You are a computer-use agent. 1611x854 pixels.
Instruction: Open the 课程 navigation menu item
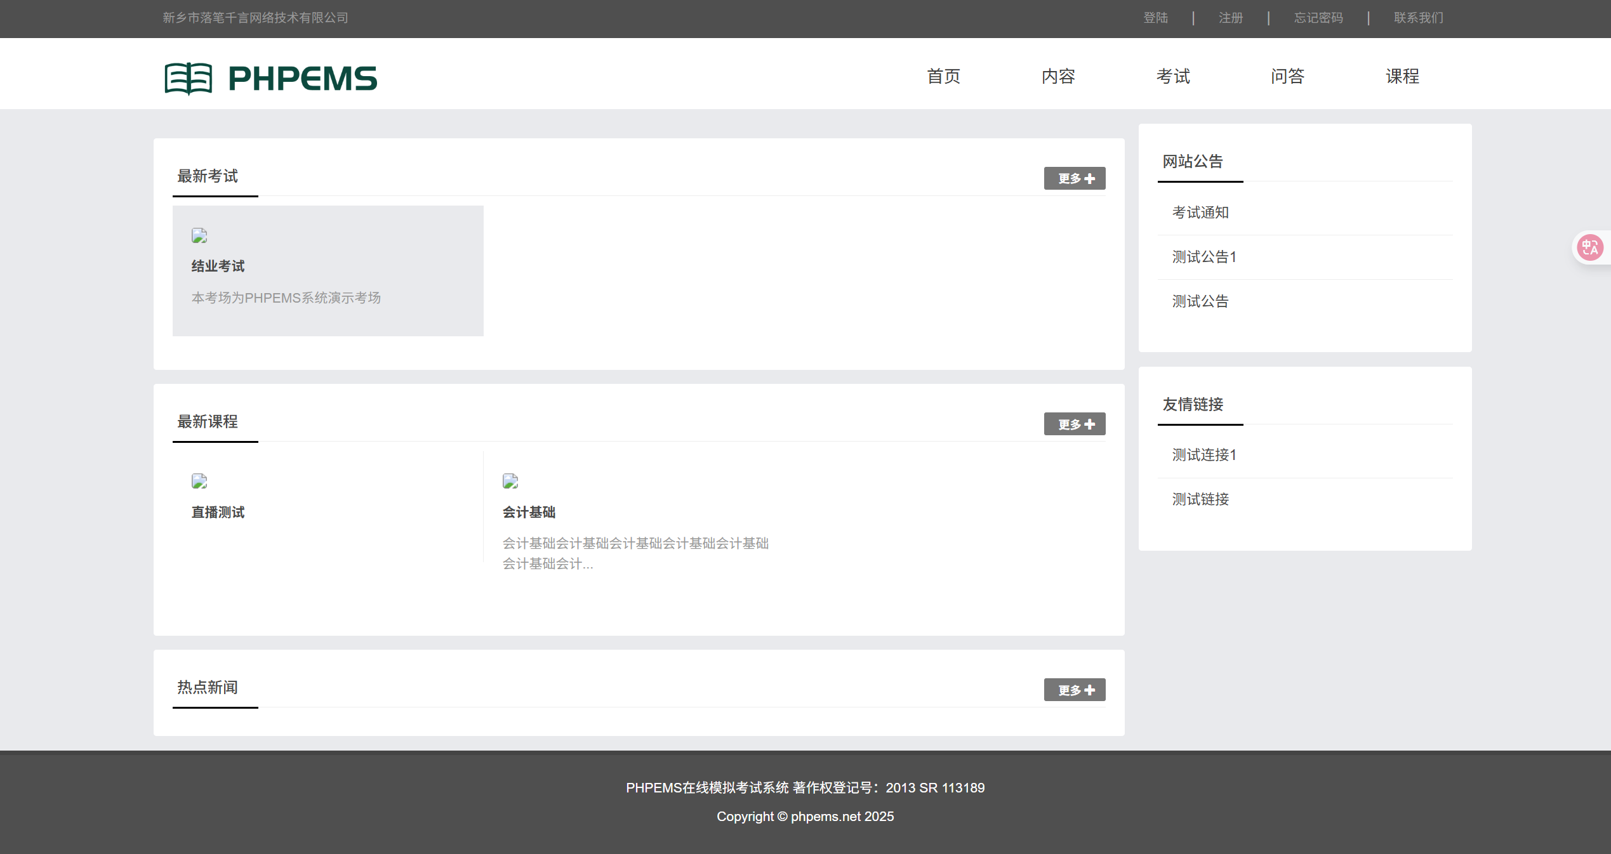coord(1402,76)
